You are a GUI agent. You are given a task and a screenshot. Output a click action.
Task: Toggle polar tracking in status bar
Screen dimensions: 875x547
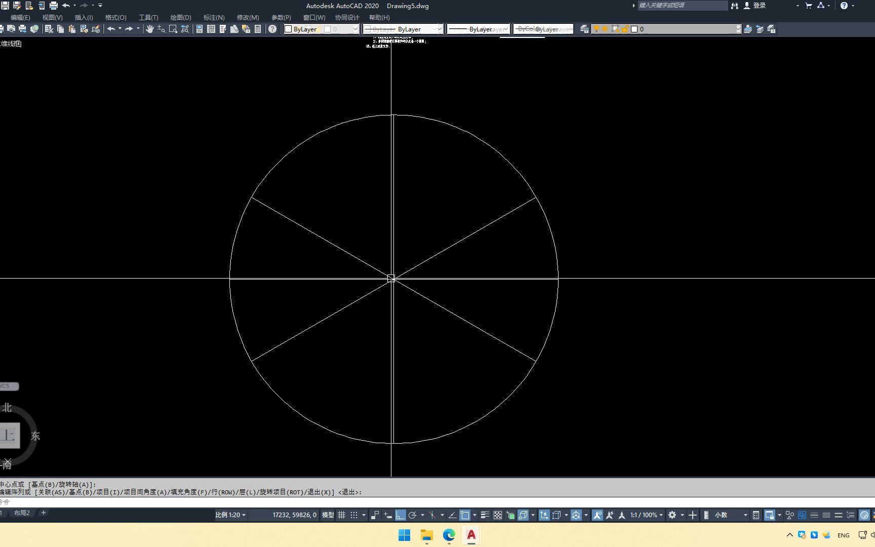coord(412,515)
